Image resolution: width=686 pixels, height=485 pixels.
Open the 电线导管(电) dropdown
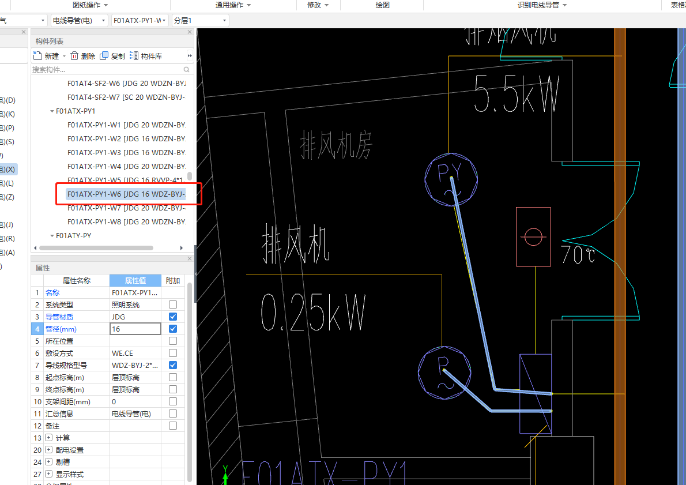79,20
